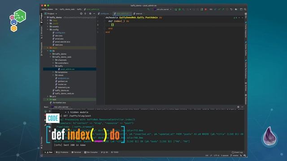Viewport: 287px width, 161px height.
Task: Open the Run tool window tab
Action: pos(49,152)
